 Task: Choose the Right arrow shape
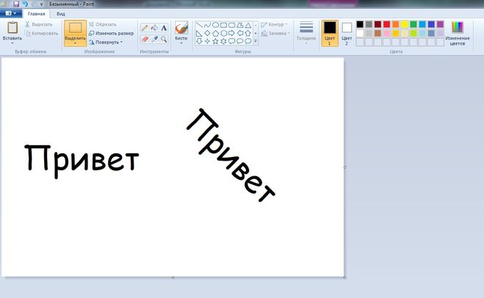tap(232, 33)
